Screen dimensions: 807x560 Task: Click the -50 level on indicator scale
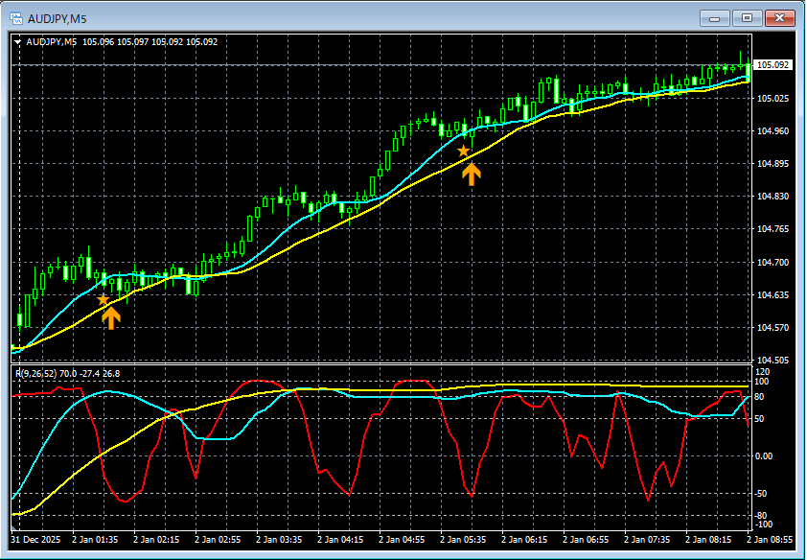[x=763, y=494]
